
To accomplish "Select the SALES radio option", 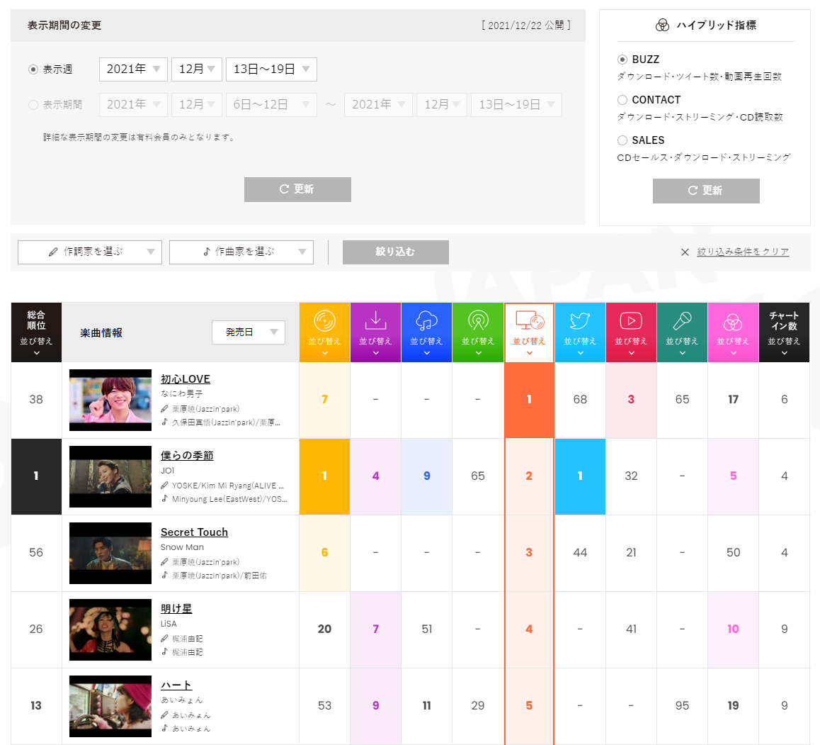I will click(622, 140).
